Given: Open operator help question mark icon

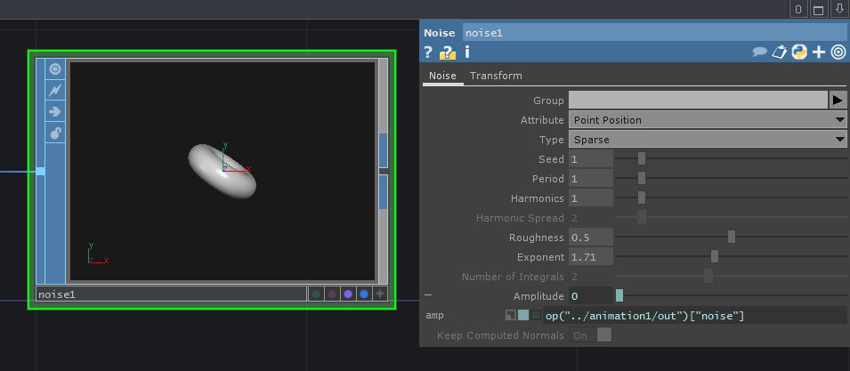Looking at the screenshot, I should (x=428, y=52).
